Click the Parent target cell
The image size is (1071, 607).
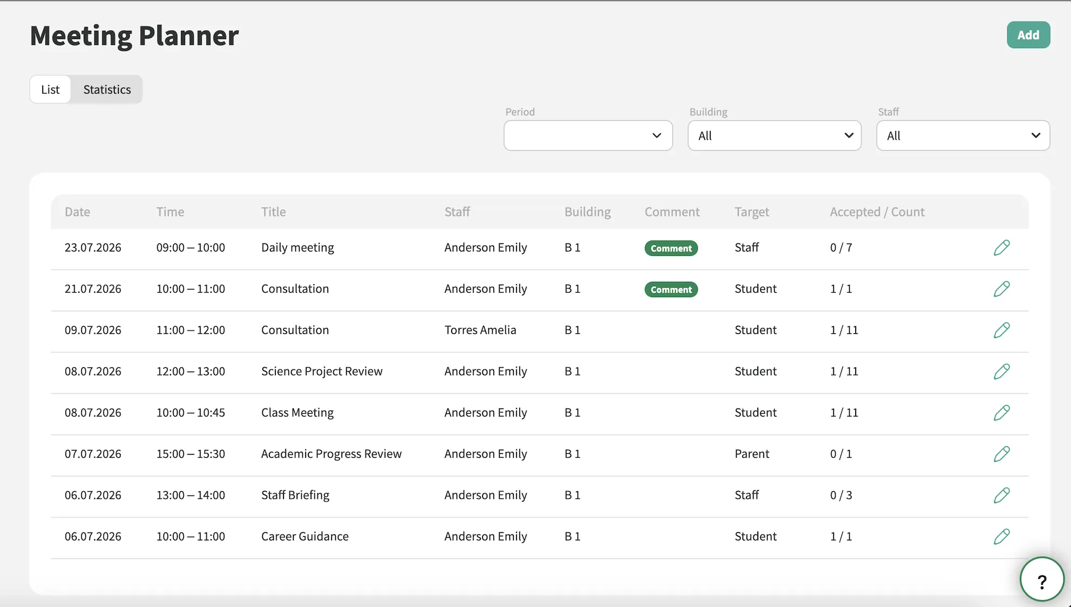pyautogui.click(x=752, y=453)
